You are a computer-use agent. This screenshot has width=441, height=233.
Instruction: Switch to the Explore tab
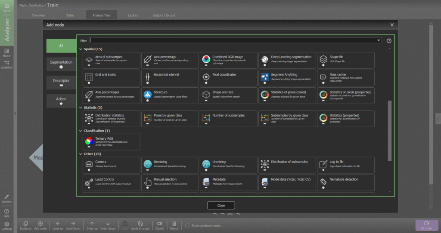click(133, 15)
